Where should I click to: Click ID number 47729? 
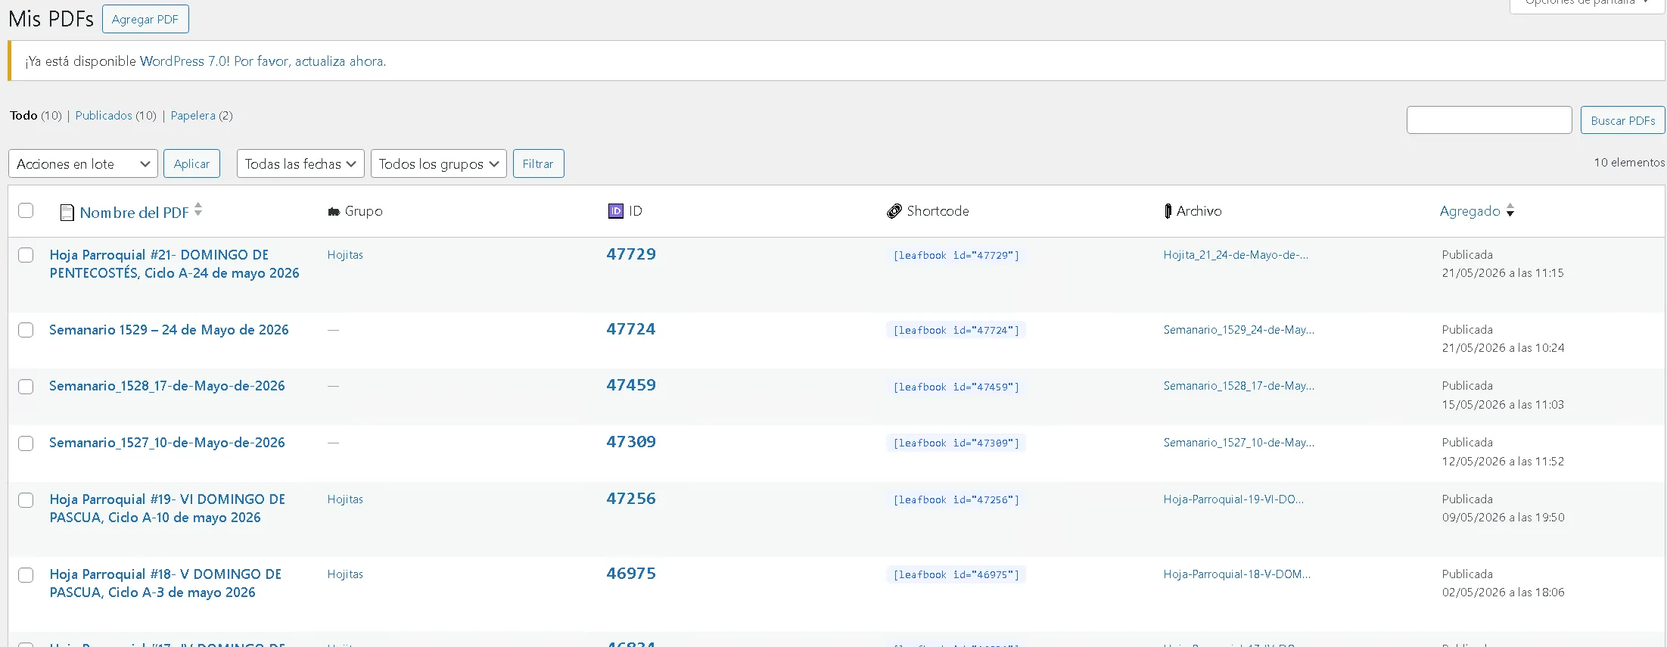click(631, 254)
